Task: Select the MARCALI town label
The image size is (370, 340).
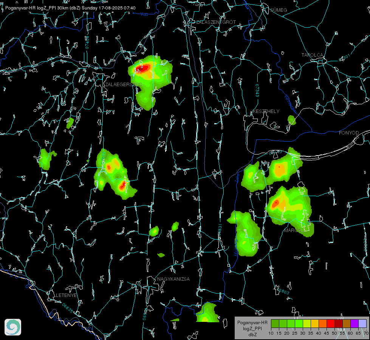Action: pos(294,230)
